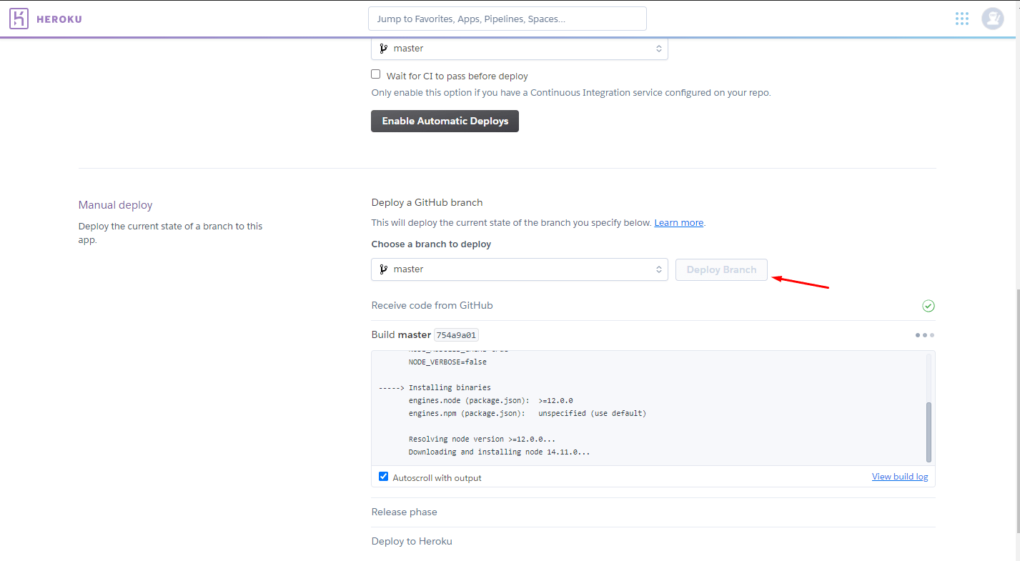
Task: Enable Wait for CI to pass checkbox
Action: point(376,74)
